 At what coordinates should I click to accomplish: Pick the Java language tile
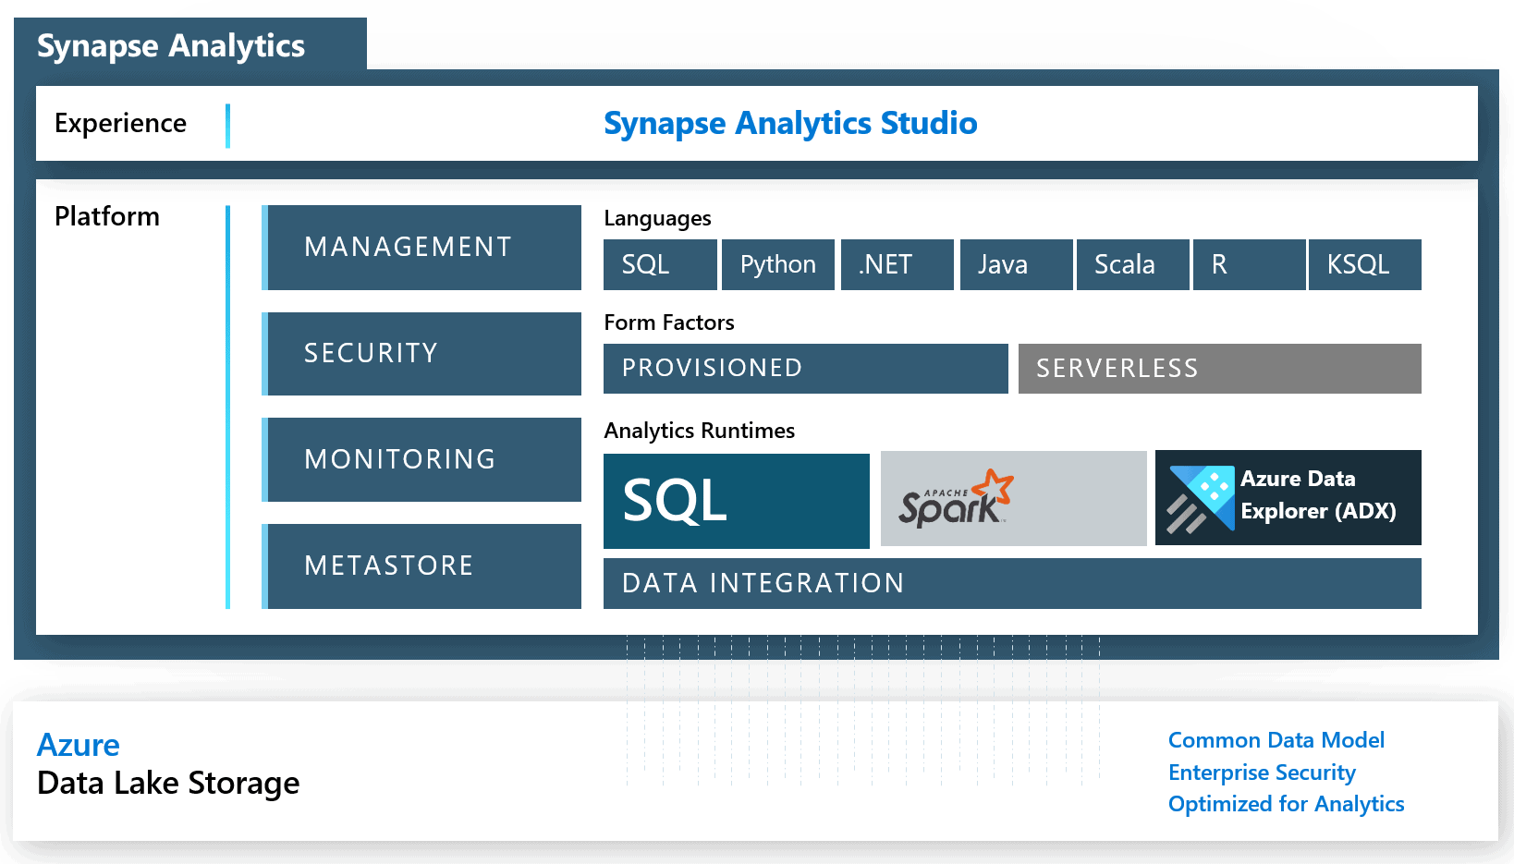pos(1017,264)
